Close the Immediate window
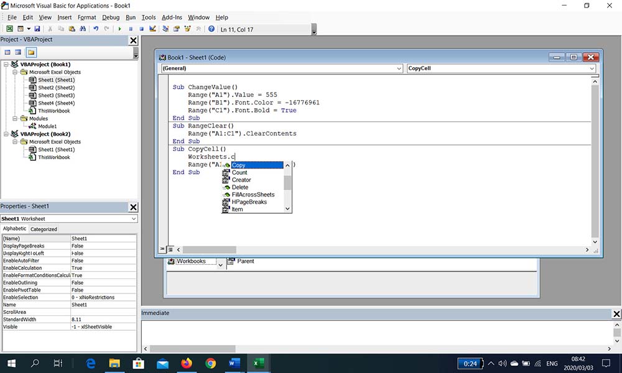Image resolution: width=622 pixels, height=373 pixels. [x=616, y=314]
